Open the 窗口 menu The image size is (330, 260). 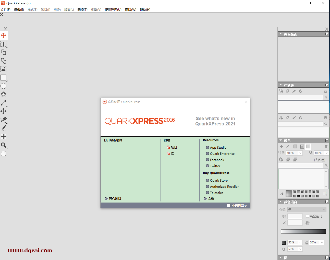[130, 9]
